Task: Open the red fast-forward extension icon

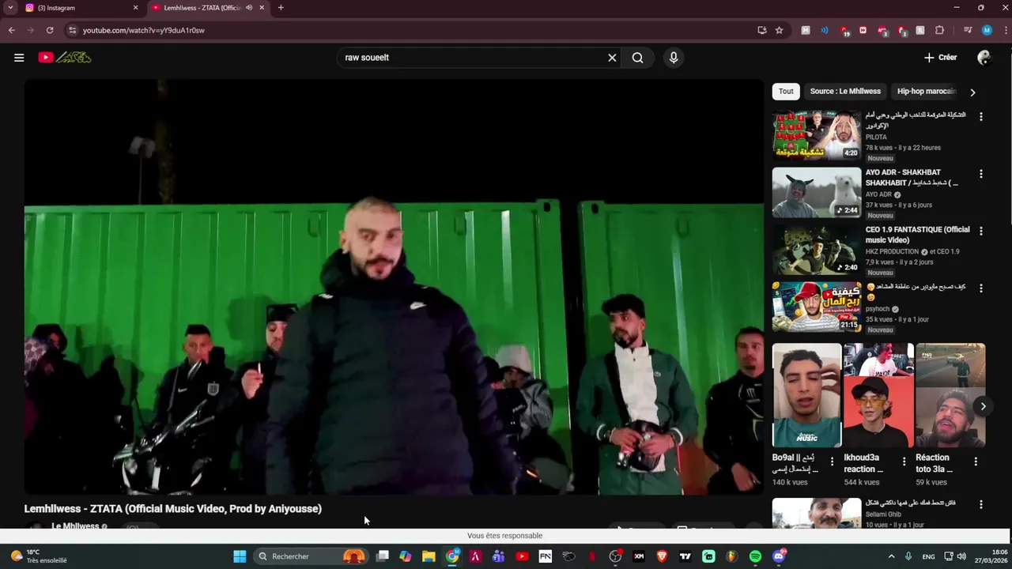Action: pyautogui.click(x=863, y=30)
